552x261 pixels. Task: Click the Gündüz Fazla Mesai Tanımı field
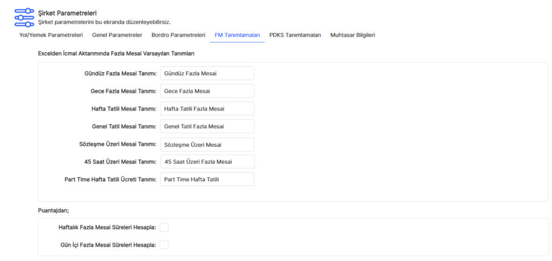(207, 73)
